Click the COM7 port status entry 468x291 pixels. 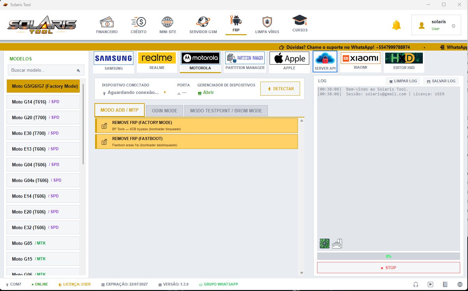pos(14,284)
